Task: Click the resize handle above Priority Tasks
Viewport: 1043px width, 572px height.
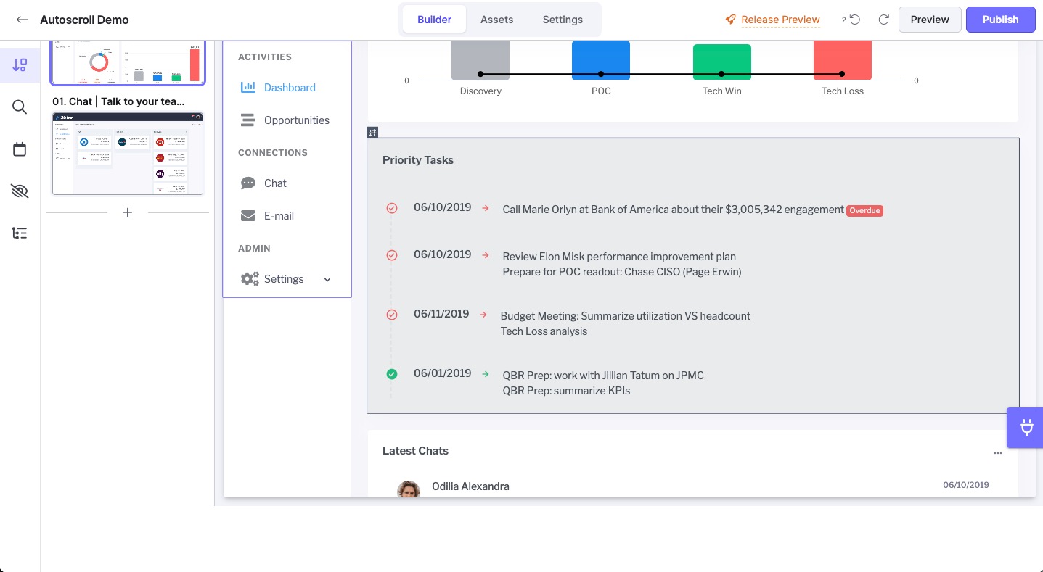Action: 372,133
